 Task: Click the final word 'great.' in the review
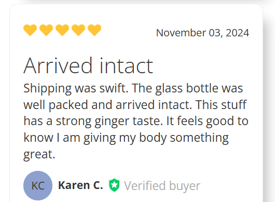pyautogui.click(x=39, y=155)
